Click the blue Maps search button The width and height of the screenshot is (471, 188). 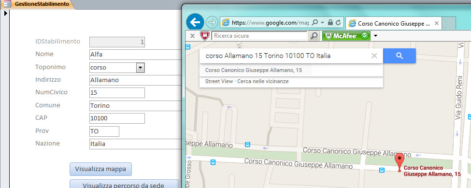(399, 56)
